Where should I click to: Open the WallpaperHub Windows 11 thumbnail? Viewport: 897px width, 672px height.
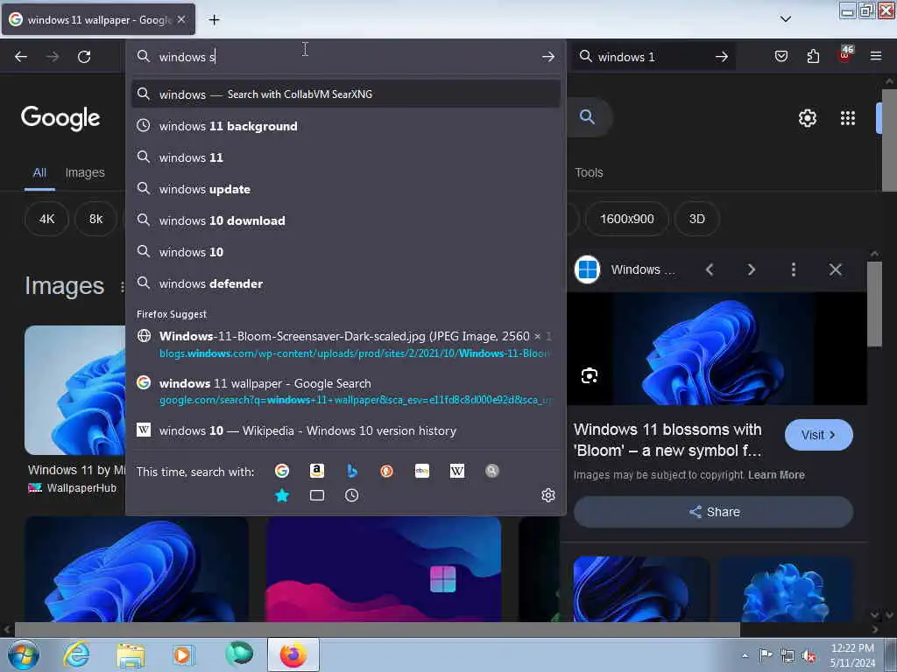click(x=74, y=390)
